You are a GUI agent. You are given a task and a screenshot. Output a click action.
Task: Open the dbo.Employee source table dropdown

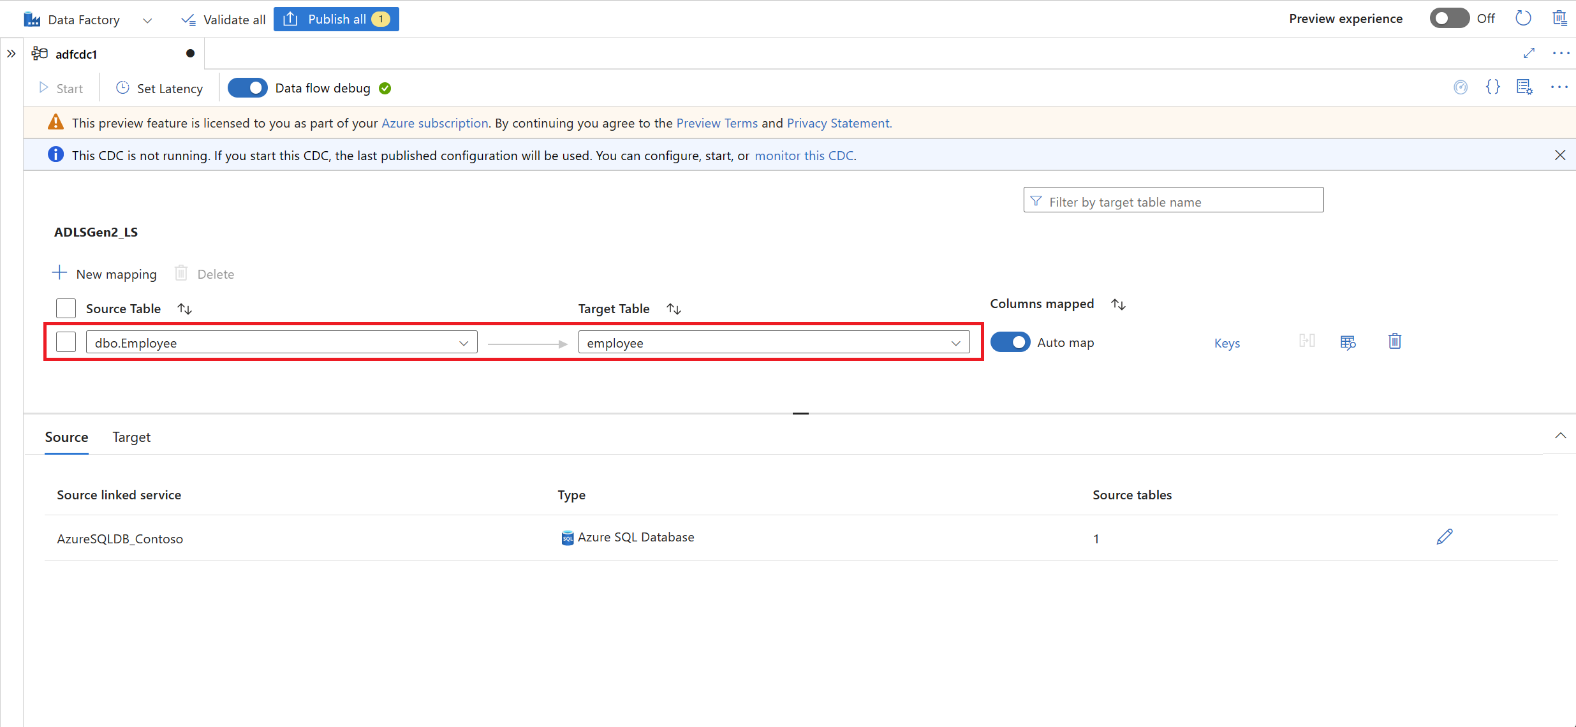pos(463,342)
